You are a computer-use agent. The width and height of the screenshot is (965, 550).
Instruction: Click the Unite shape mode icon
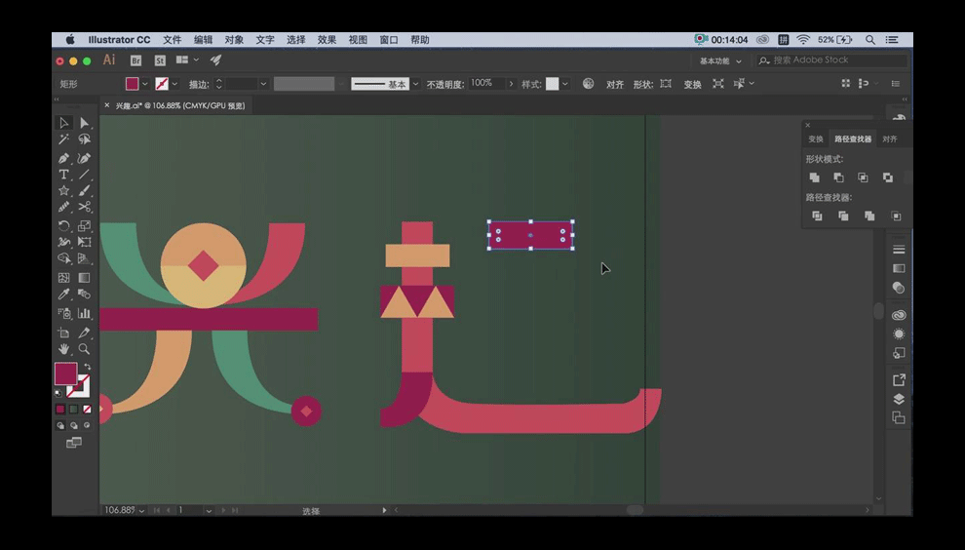click(815, 177)
